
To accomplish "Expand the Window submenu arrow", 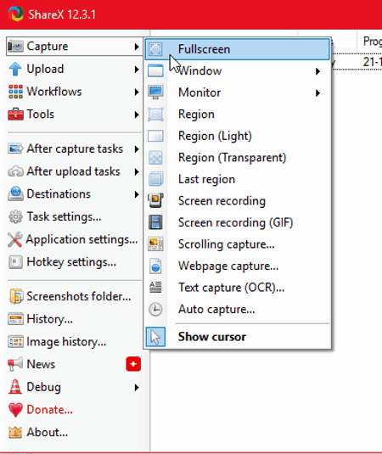I will tap(317, 71).
